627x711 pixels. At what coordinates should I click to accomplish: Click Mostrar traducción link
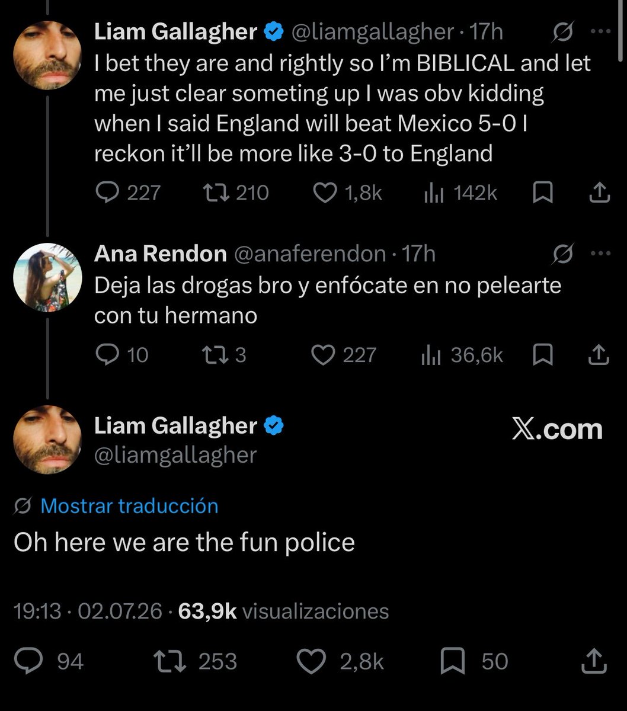point(129,506)
